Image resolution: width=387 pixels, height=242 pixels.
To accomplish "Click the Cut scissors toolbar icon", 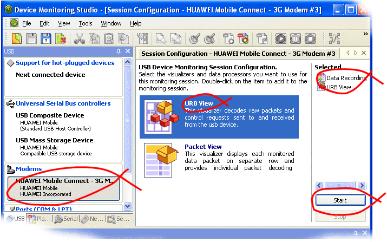I will click(x=79, y=38).
